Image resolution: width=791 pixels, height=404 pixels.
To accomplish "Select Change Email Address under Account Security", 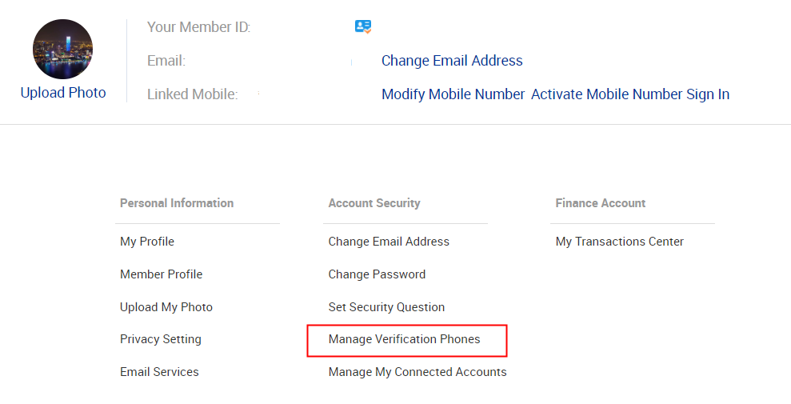I will tap(389, 242).
